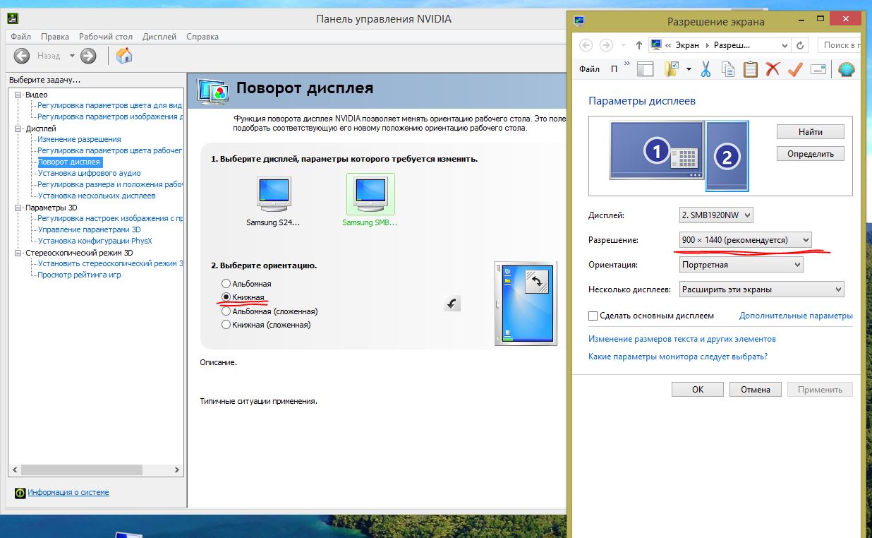Select Альбомная (сложенная) radio button
872x538 pixels.
[x=226, y=311]
